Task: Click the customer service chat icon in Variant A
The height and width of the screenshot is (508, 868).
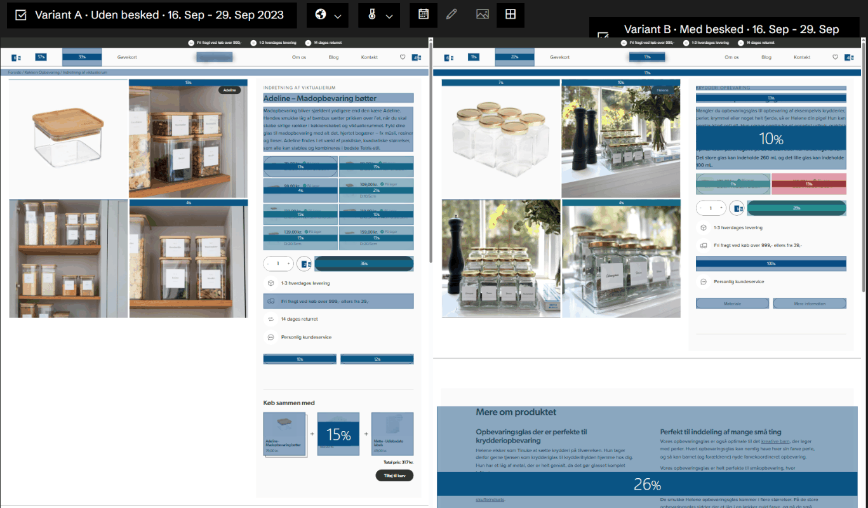Action: tap(270, 337)
